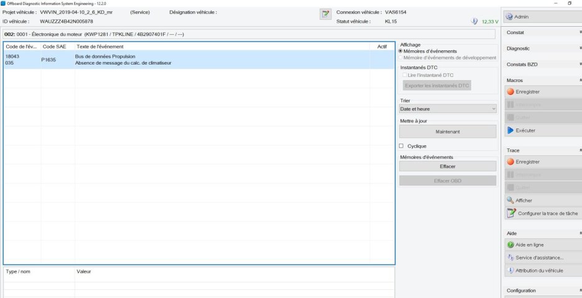Screen dimensions: 582x298
Task: Click red record icon under Macros
Action: coord(510,92)
